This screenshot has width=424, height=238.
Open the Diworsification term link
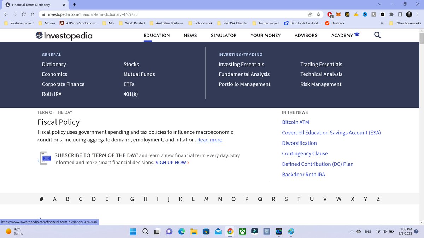tap(299, 143)
